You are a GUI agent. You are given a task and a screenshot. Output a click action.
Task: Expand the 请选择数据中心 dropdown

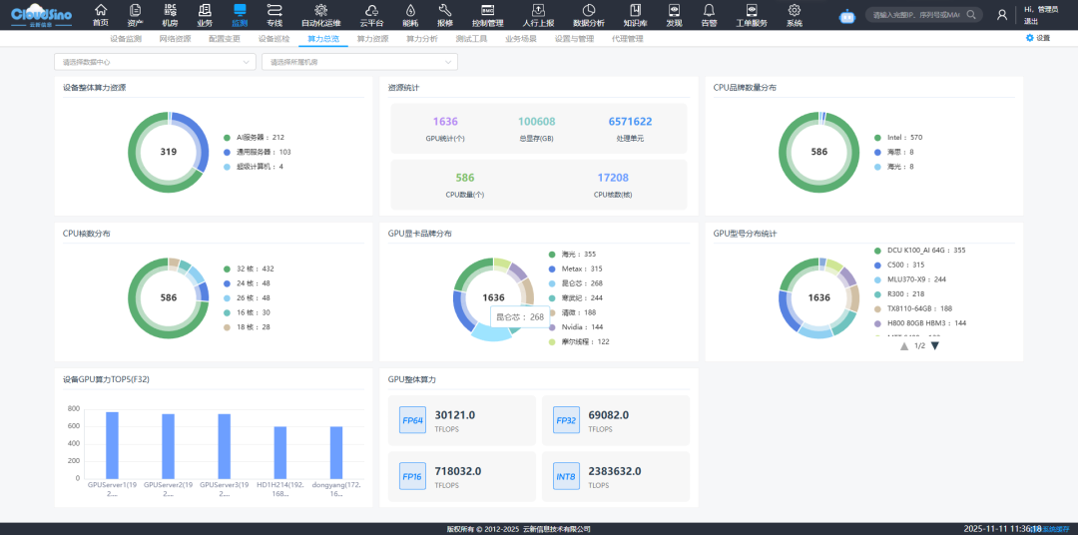(x=154, y=62)
